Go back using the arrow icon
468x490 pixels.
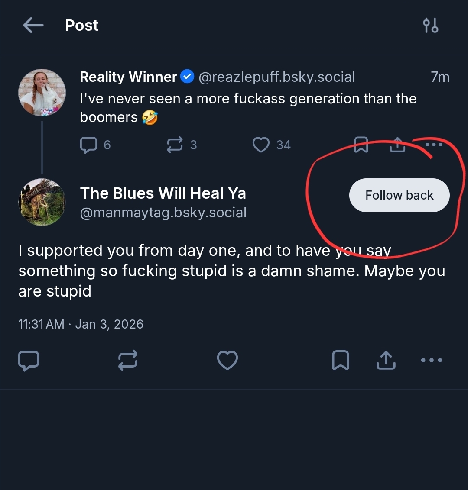tap(33, 26)
